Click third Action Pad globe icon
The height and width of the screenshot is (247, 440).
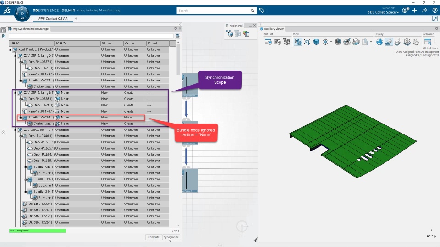pos(247,33)
